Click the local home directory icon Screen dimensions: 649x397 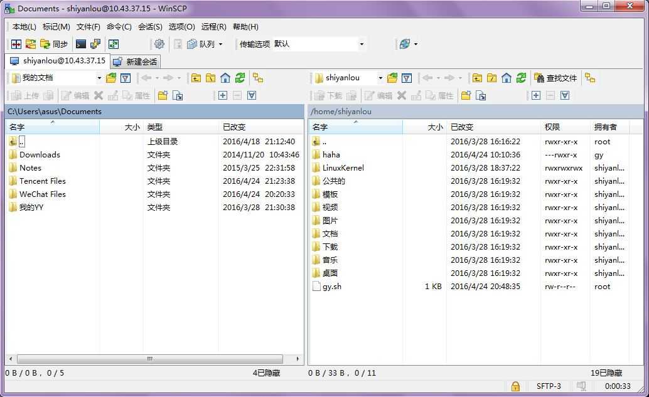click(x=225, y=78)
